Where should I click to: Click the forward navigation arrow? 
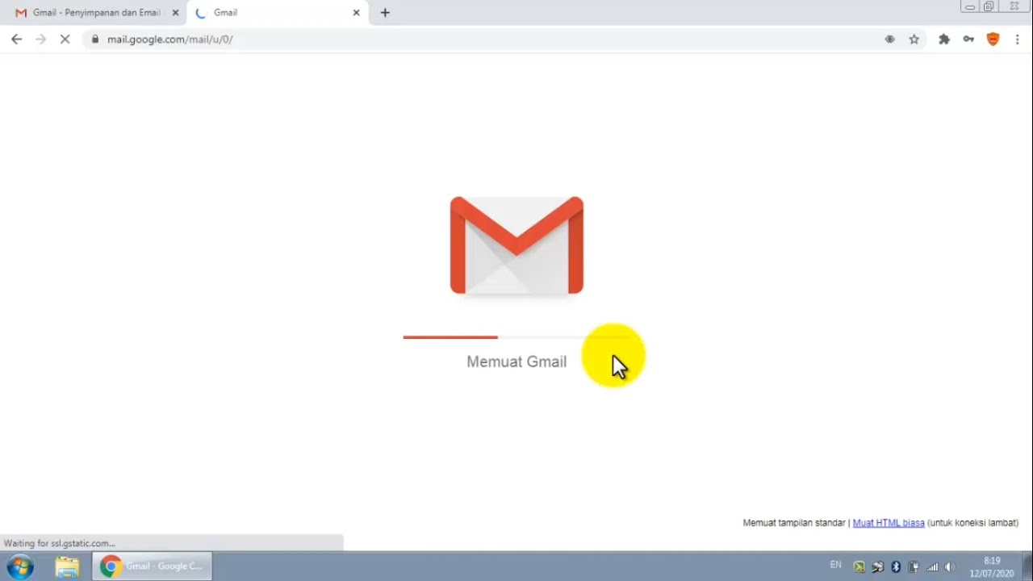tap(40, 39)
